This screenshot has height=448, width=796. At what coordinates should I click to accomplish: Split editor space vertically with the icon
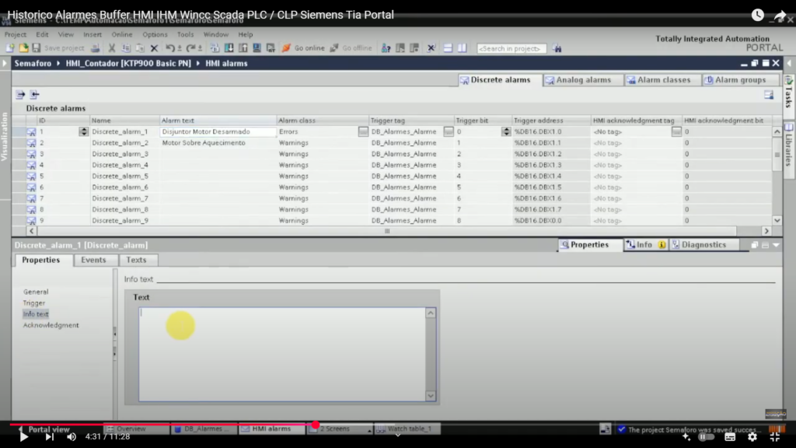pos(462,48)
